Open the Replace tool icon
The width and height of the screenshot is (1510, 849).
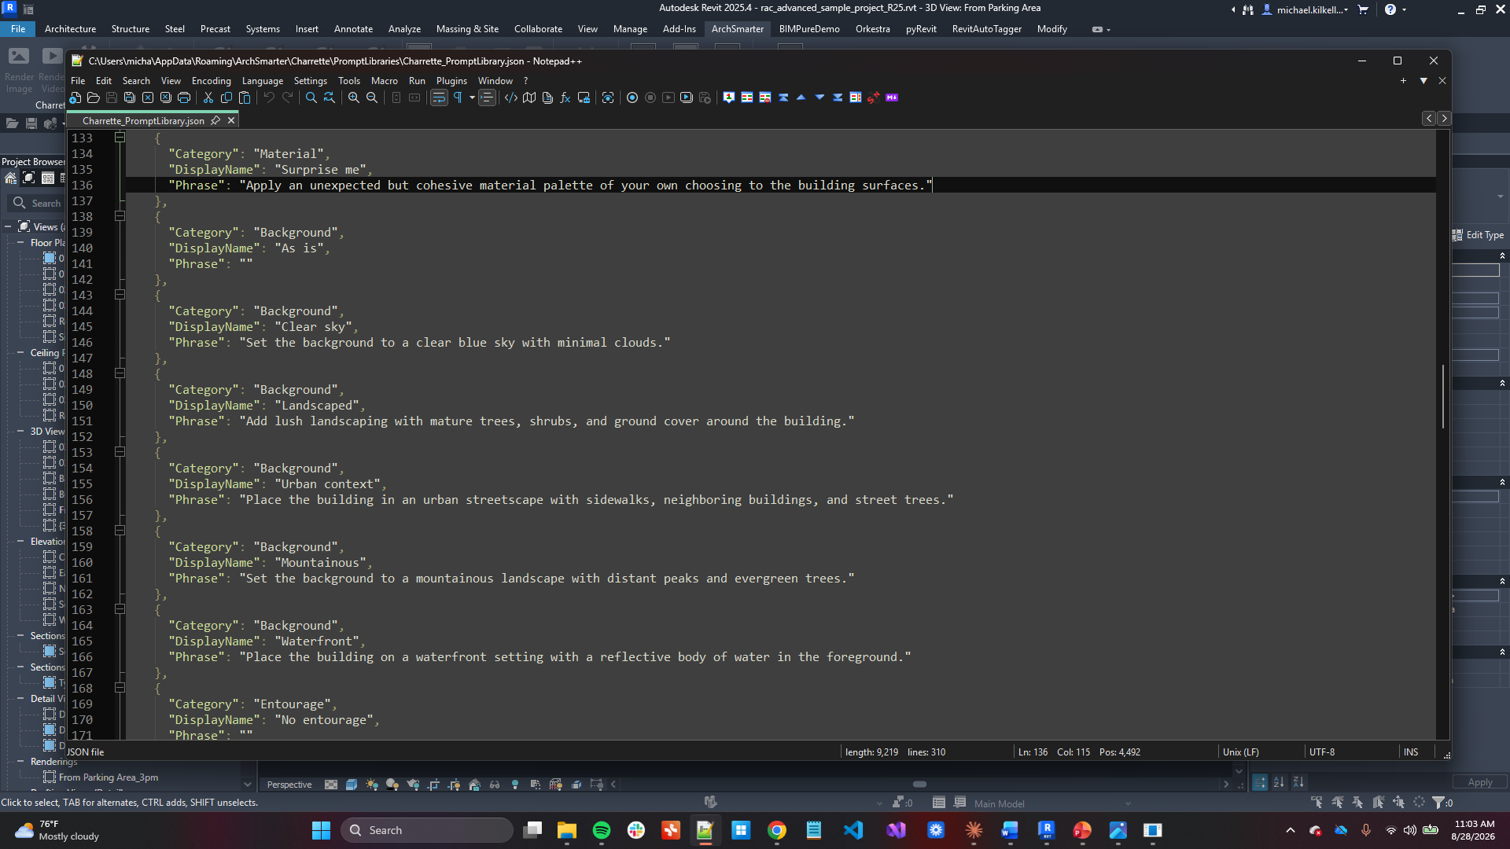330,97
